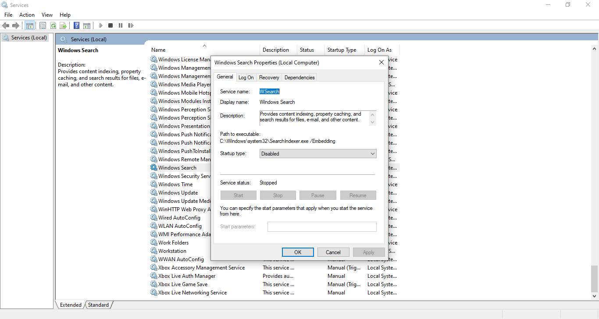599x319 pixels.
Task: Sort by the Log On As column header
Action: click(x=382, y=50)
